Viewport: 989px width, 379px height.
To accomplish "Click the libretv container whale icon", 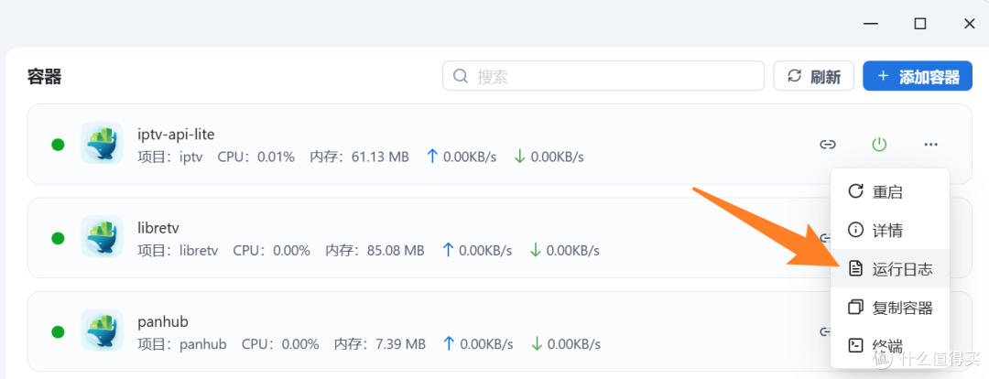I will coord(102,237).
